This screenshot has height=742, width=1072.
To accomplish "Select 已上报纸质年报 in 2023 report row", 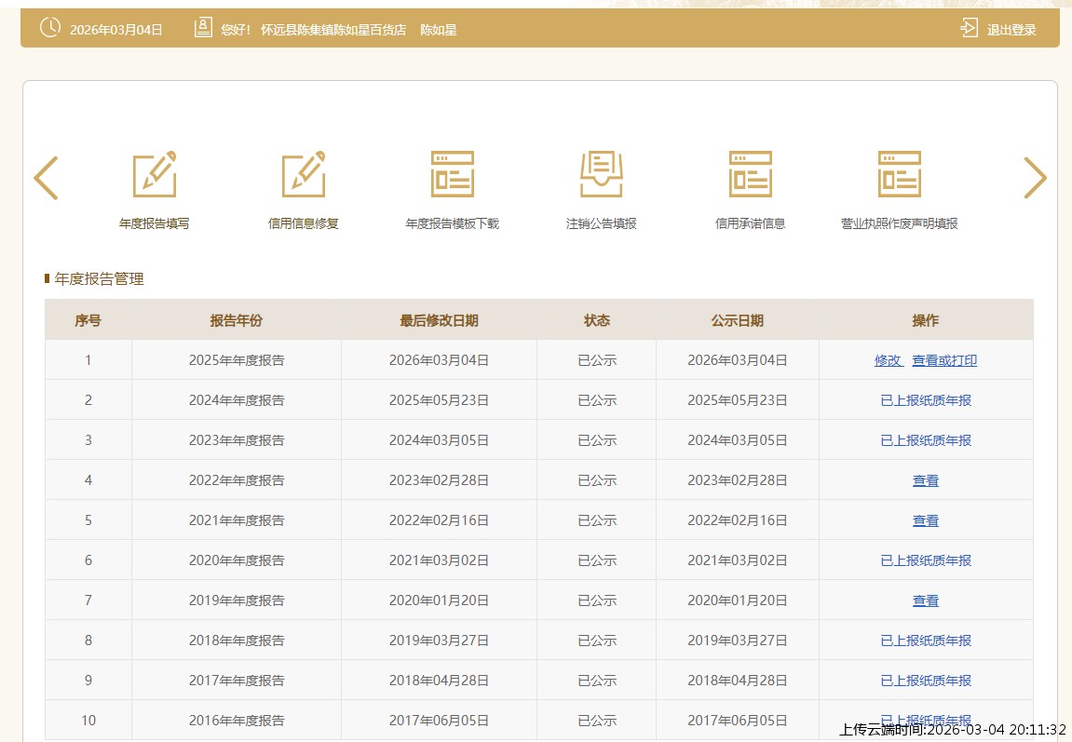I will point(926,440).
